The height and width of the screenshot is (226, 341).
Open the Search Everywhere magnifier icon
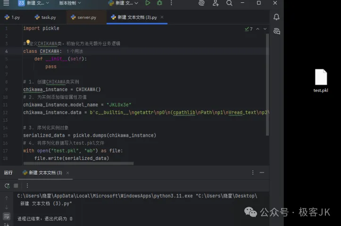tap(229, 3)
